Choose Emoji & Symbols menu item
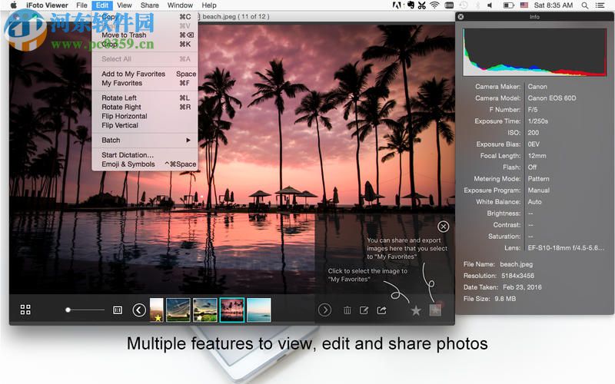 coord(145,164)
